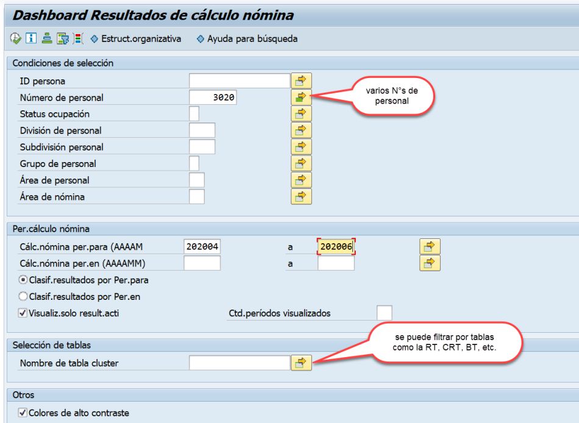Click the División de personal input field

point(202,130)
